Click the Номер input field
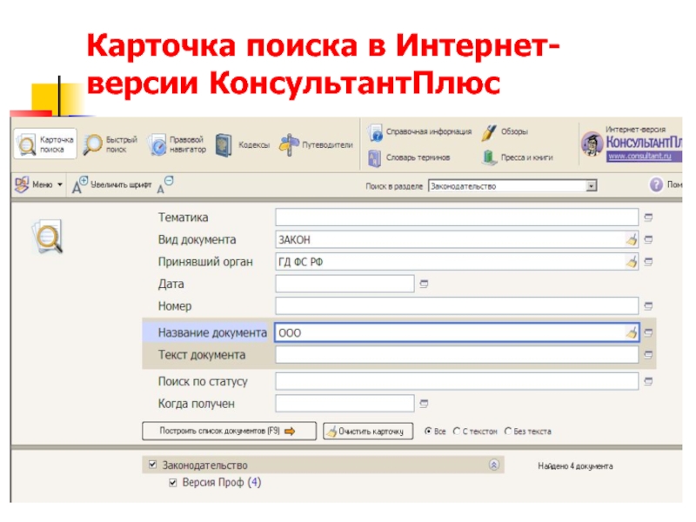The width and height of the screenshot is (696, 522). 457,306
